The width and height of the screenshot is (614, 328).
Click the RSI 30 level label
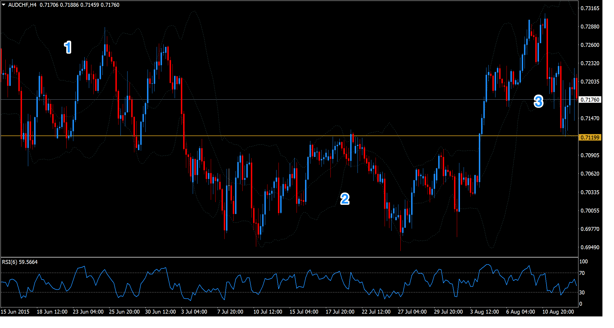(x=582, y=292)
